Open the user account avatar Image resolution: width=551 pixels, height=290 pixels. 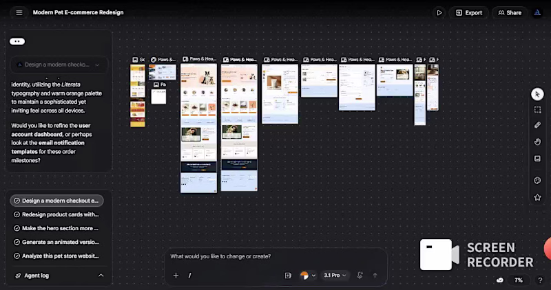[537, 12]
